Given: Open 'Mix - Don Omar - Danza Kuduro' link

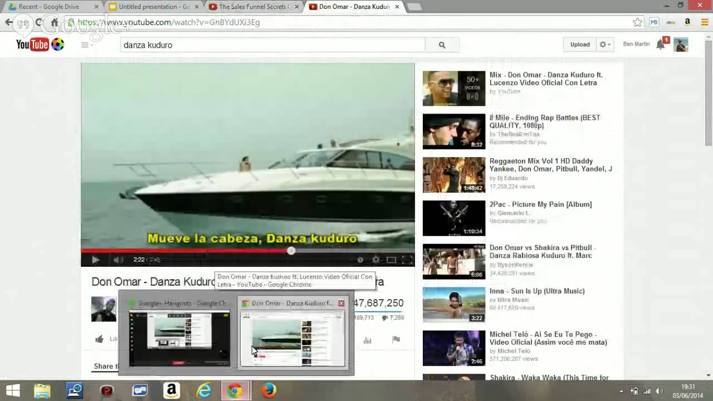Looking at the screenshot, I should tap(546, 79).
